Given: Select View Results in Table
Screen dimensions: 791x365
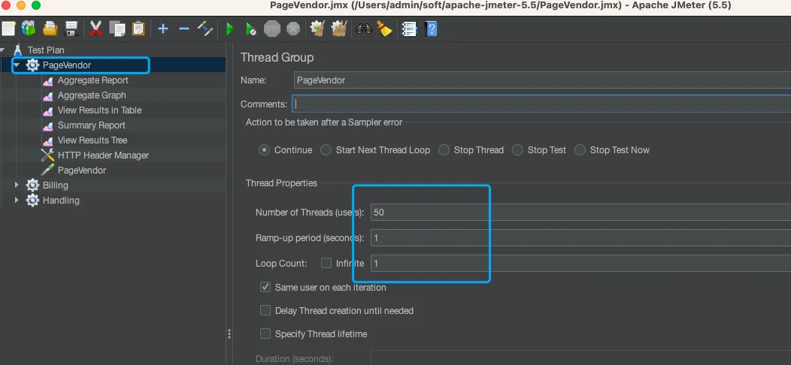Looking at the screenshot, I should pos(99,110).
